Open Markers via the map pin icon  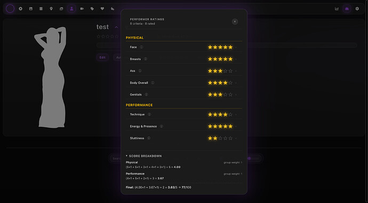51,9
